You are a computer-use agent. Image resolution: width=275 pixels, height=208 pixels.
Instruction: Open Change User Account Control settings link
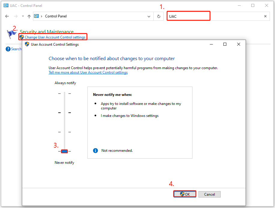(x=55, y=37)
